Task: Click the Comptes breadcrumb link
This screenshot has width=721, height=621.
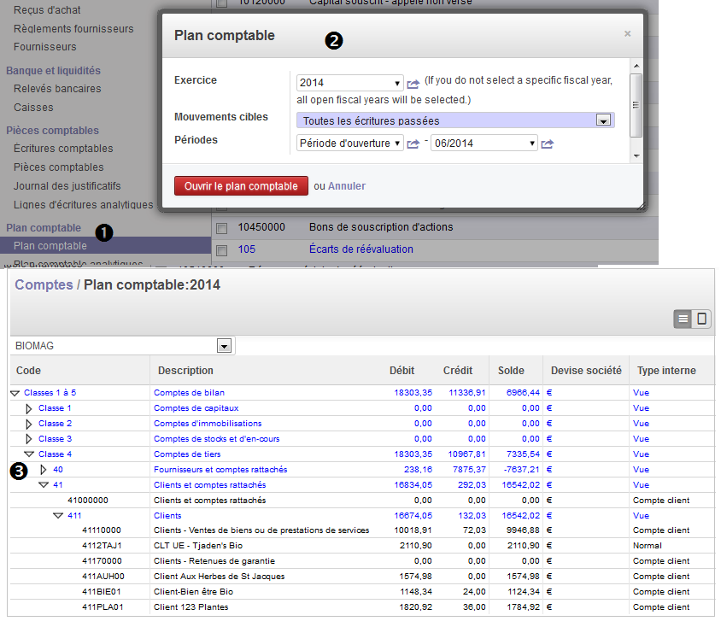Action: click(44, 285)
